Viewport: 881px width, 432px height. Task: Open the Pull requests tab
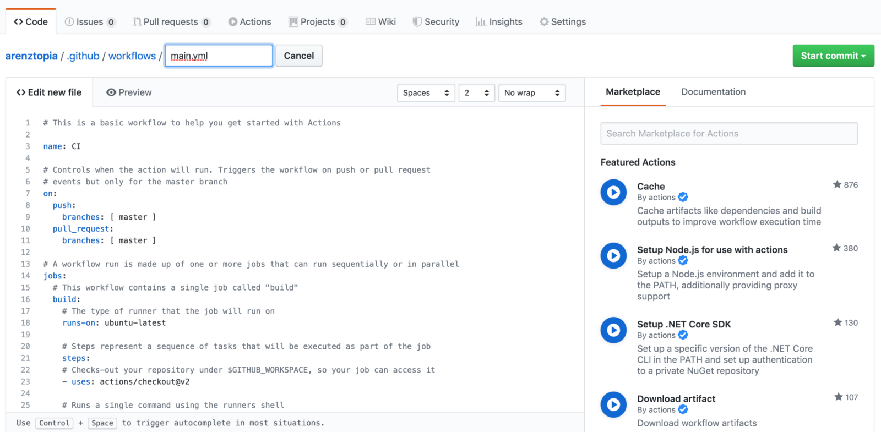pyautogui.click(x=171, y=22)
